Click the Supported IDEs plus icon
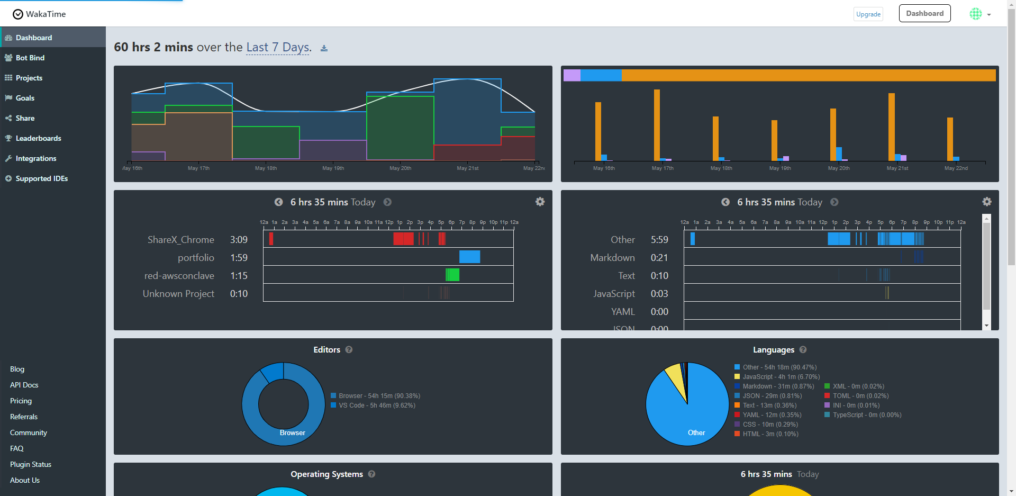This screenshot has height=496, width=1016. coord(8,178)
